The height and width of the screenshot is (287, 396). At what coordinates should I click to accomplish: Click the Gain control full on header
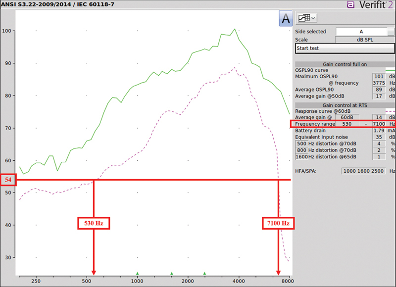[345, 64]
